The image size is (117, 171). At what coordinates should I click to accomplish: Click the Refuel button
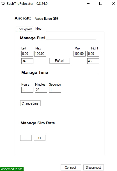pos(60,61)
